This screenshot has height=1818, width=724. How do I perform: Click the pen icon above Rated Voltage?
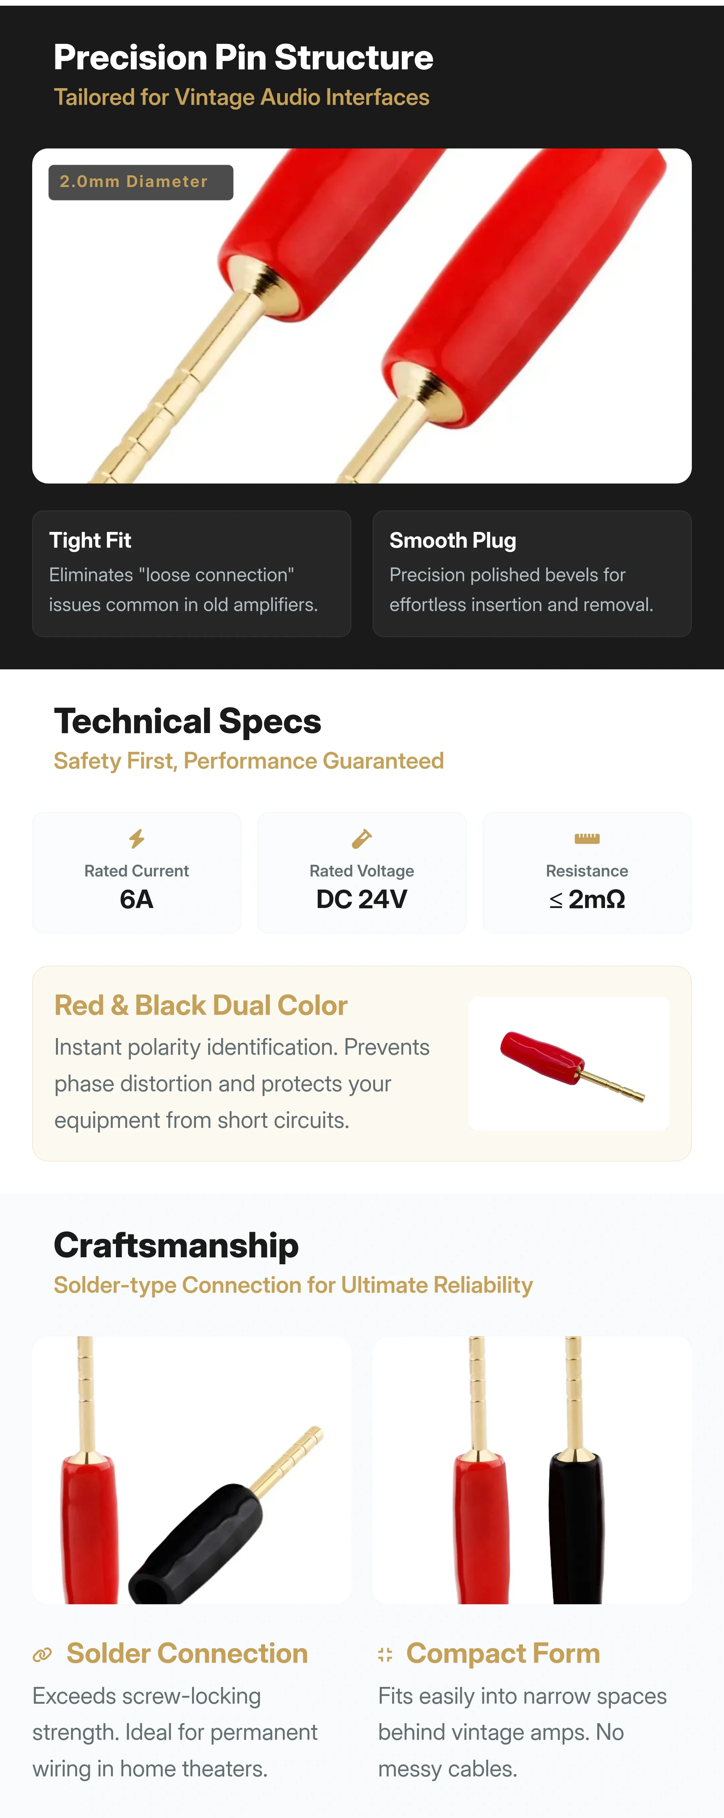coord(361,838)
